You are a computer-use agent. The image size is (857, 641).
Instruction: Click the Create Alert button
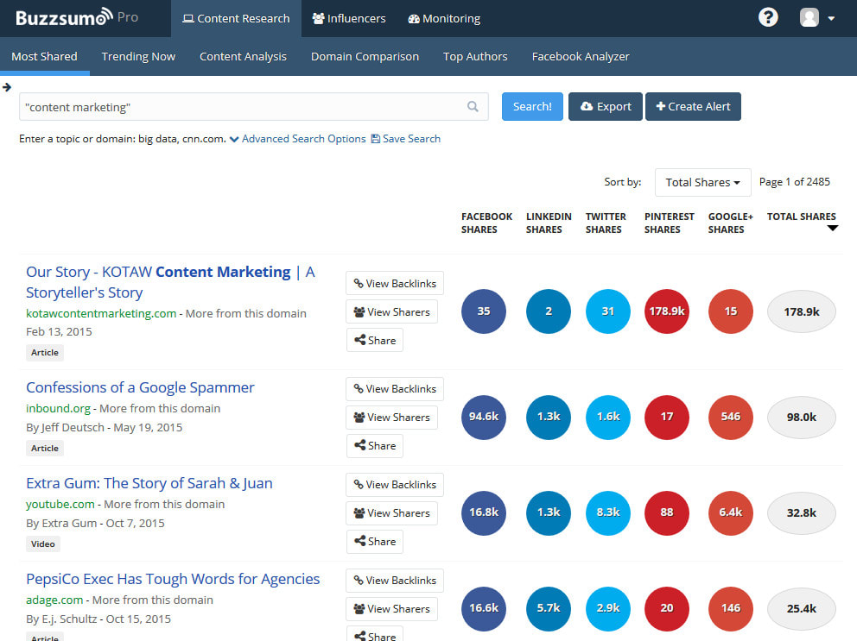click(x=693, y=106)
